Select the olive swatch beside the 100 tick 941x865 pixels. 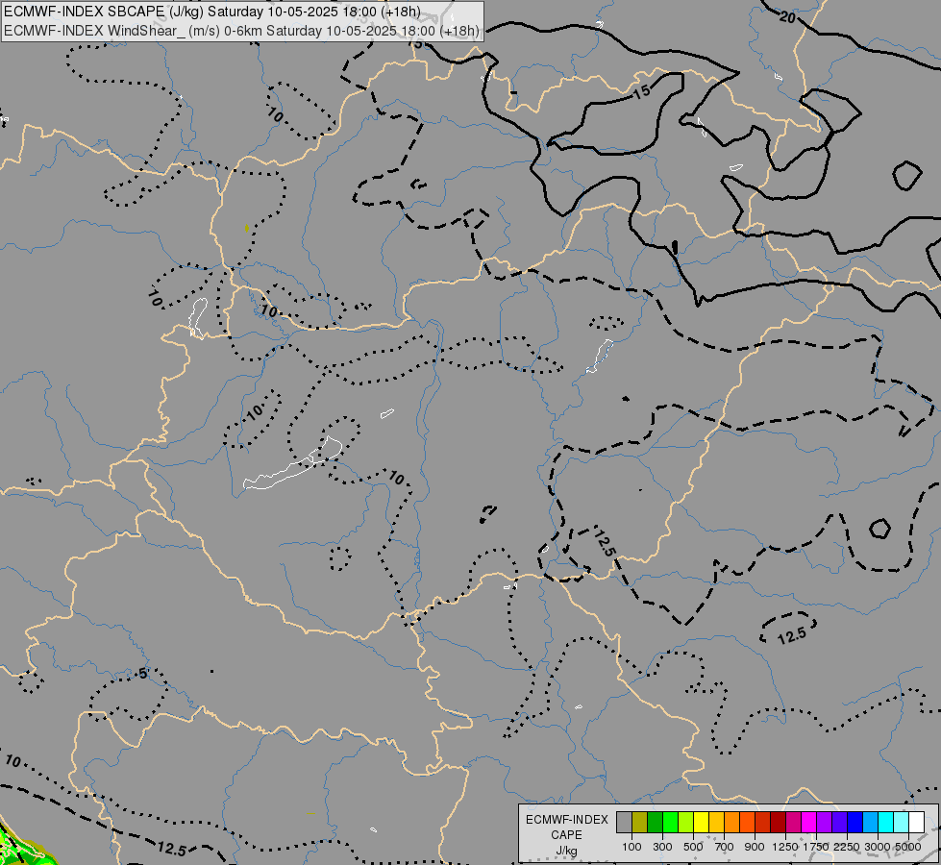[x=640, y=822]
